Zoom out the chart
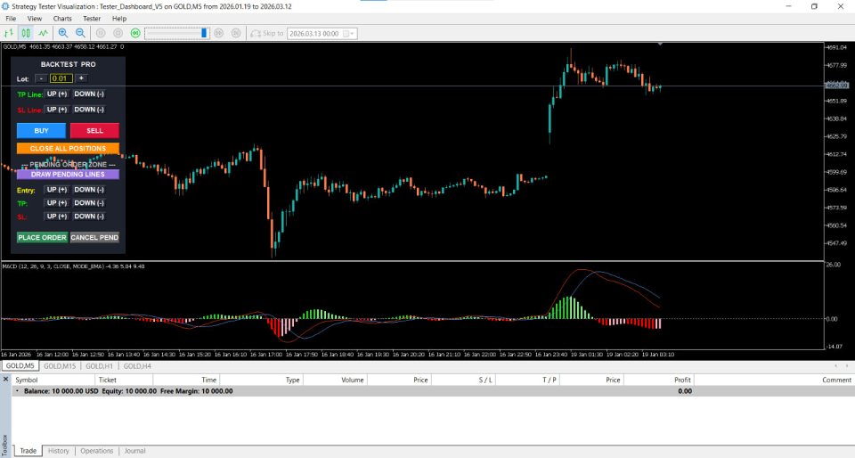855x458 pixels. tap(80, 33)
